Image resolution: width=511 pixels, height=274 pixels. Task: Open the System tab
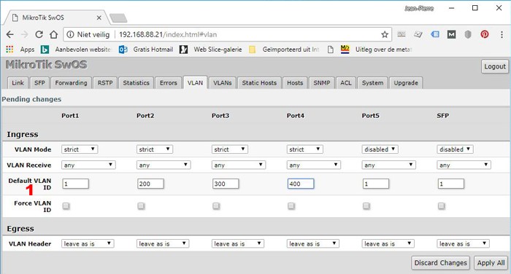pyautogui.click(x=372, y=83)
